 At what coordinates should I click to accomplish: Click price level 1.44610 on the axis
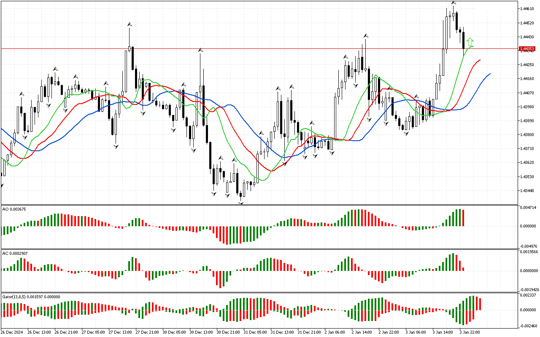(x=526, y=8)
